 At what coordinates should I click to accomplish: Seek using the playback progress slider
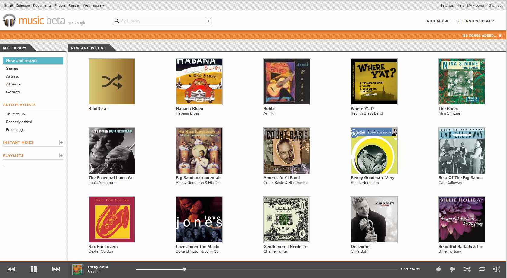coord(184,269)
